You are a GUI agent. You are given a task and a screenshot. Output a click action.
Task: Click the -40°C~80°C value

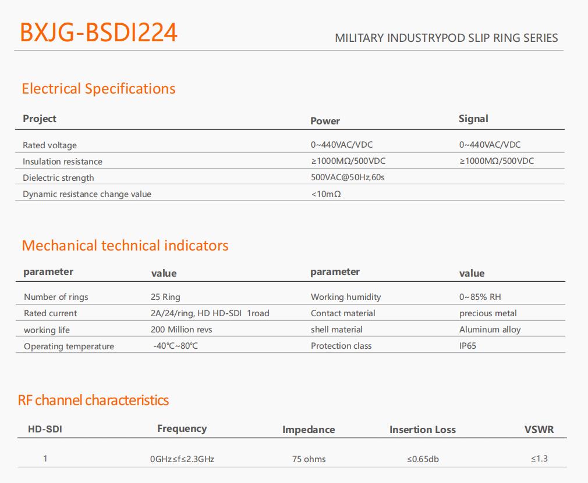click(175, 346)
